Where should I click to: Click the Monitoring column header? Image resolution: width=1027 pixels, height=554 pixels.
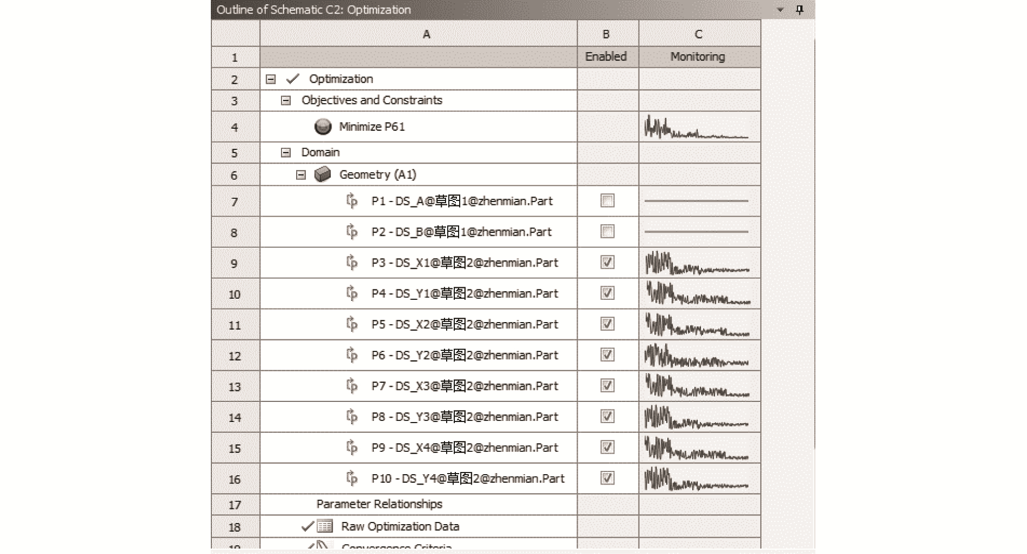point(698,56)
